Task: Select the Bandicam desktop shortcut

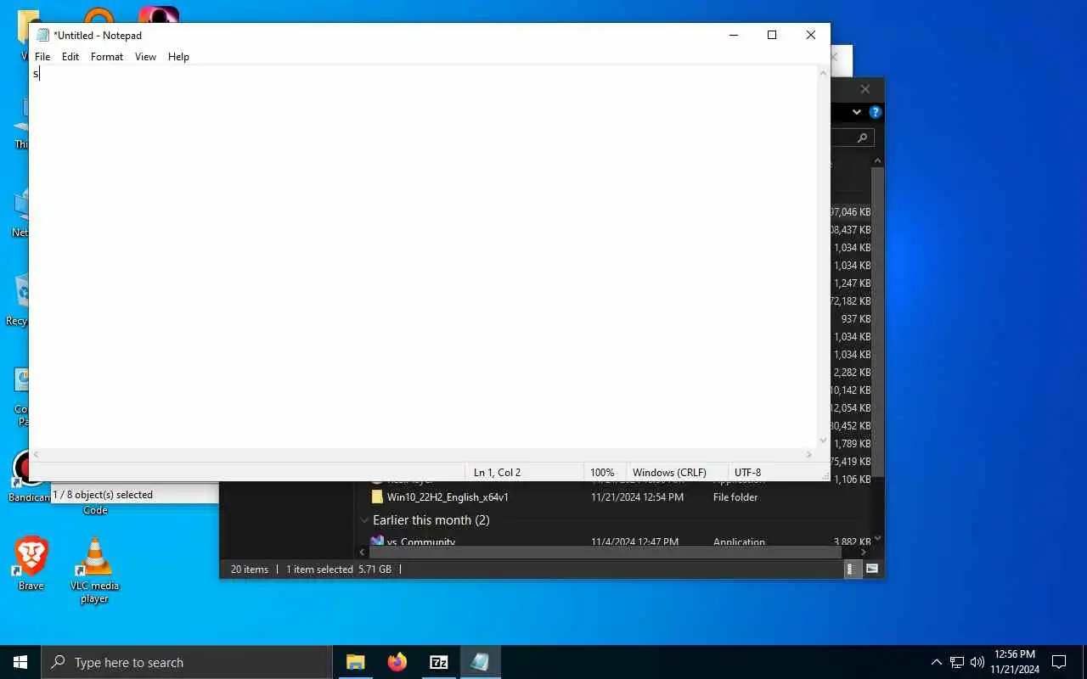Action: click(31, 476)
